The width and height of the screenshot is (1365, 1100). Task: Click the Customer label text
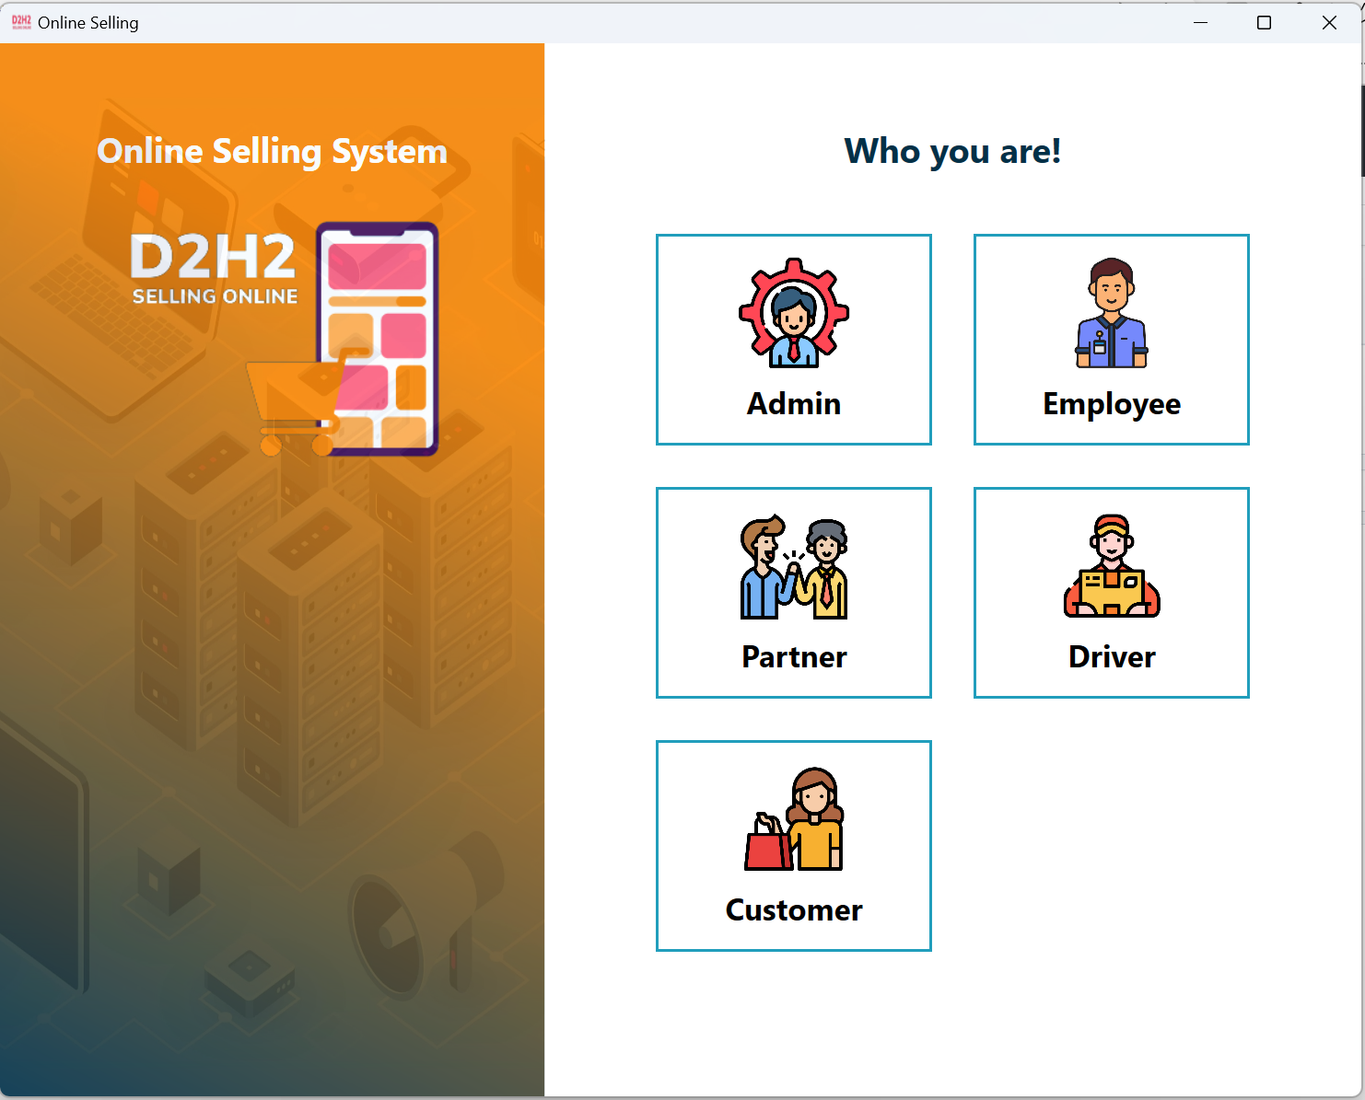coord(793,909)
